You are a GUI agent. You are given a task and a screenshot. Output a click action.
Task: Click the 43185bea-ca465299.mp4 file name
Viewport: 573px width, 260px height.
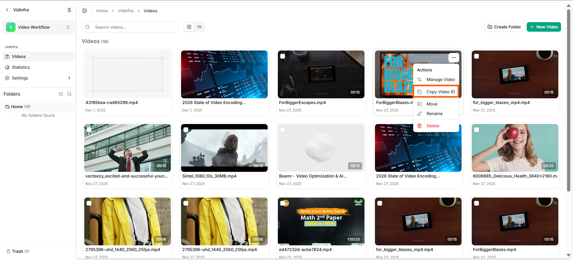(x=112, y=103)
